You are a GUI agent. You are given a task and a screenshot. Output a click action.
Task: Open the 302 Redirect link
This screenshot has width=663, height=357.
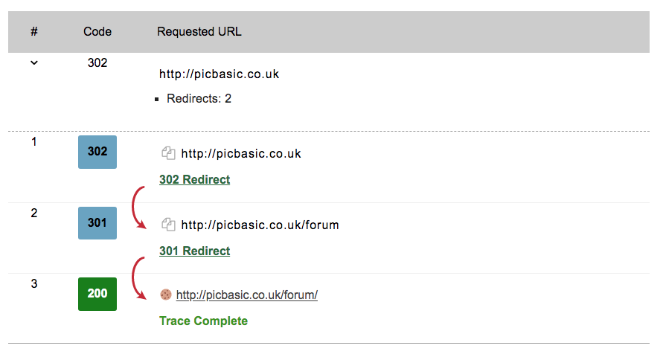click(x=194, y=179)
